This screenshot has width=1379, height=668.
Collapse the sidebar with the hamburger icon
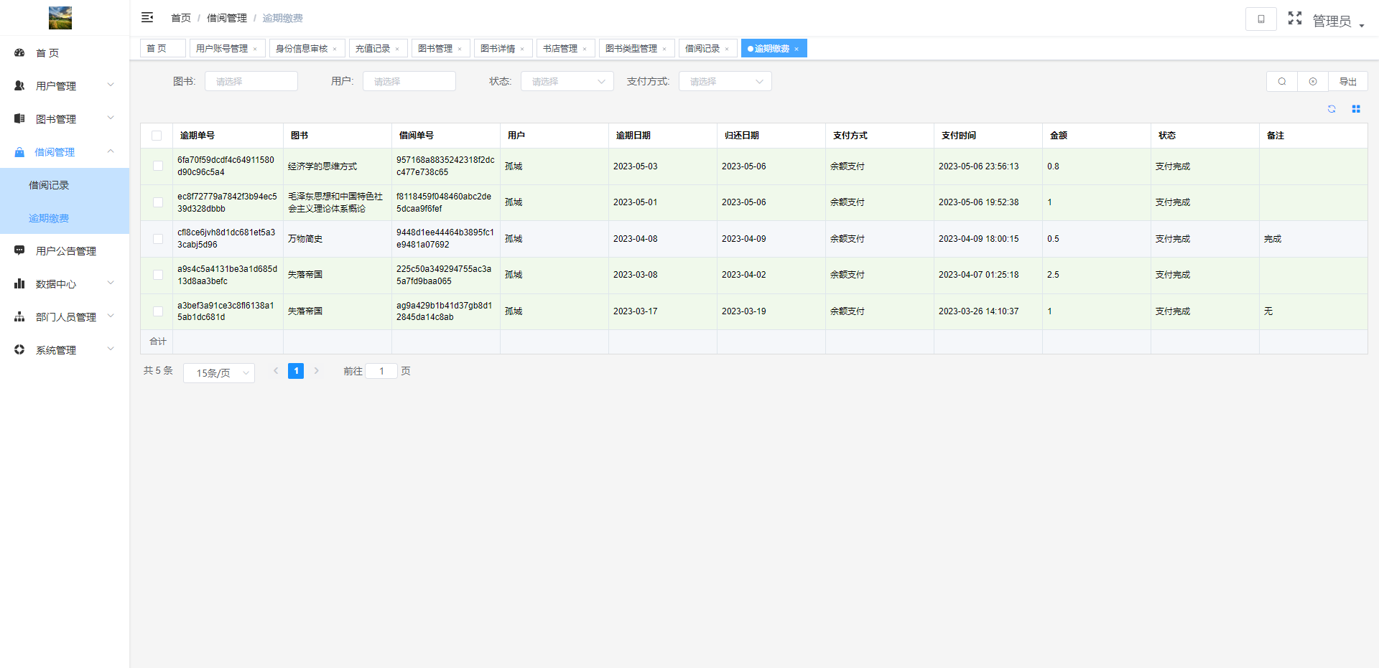147,17
